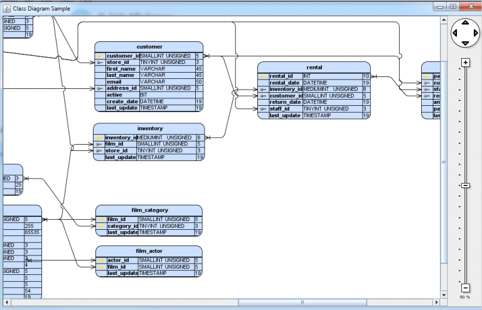Click last_update row in rental table

(314, 116)
